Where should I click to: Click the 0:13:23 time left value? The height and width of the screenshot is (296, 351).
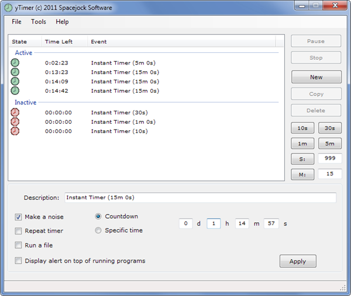(56, 72)
